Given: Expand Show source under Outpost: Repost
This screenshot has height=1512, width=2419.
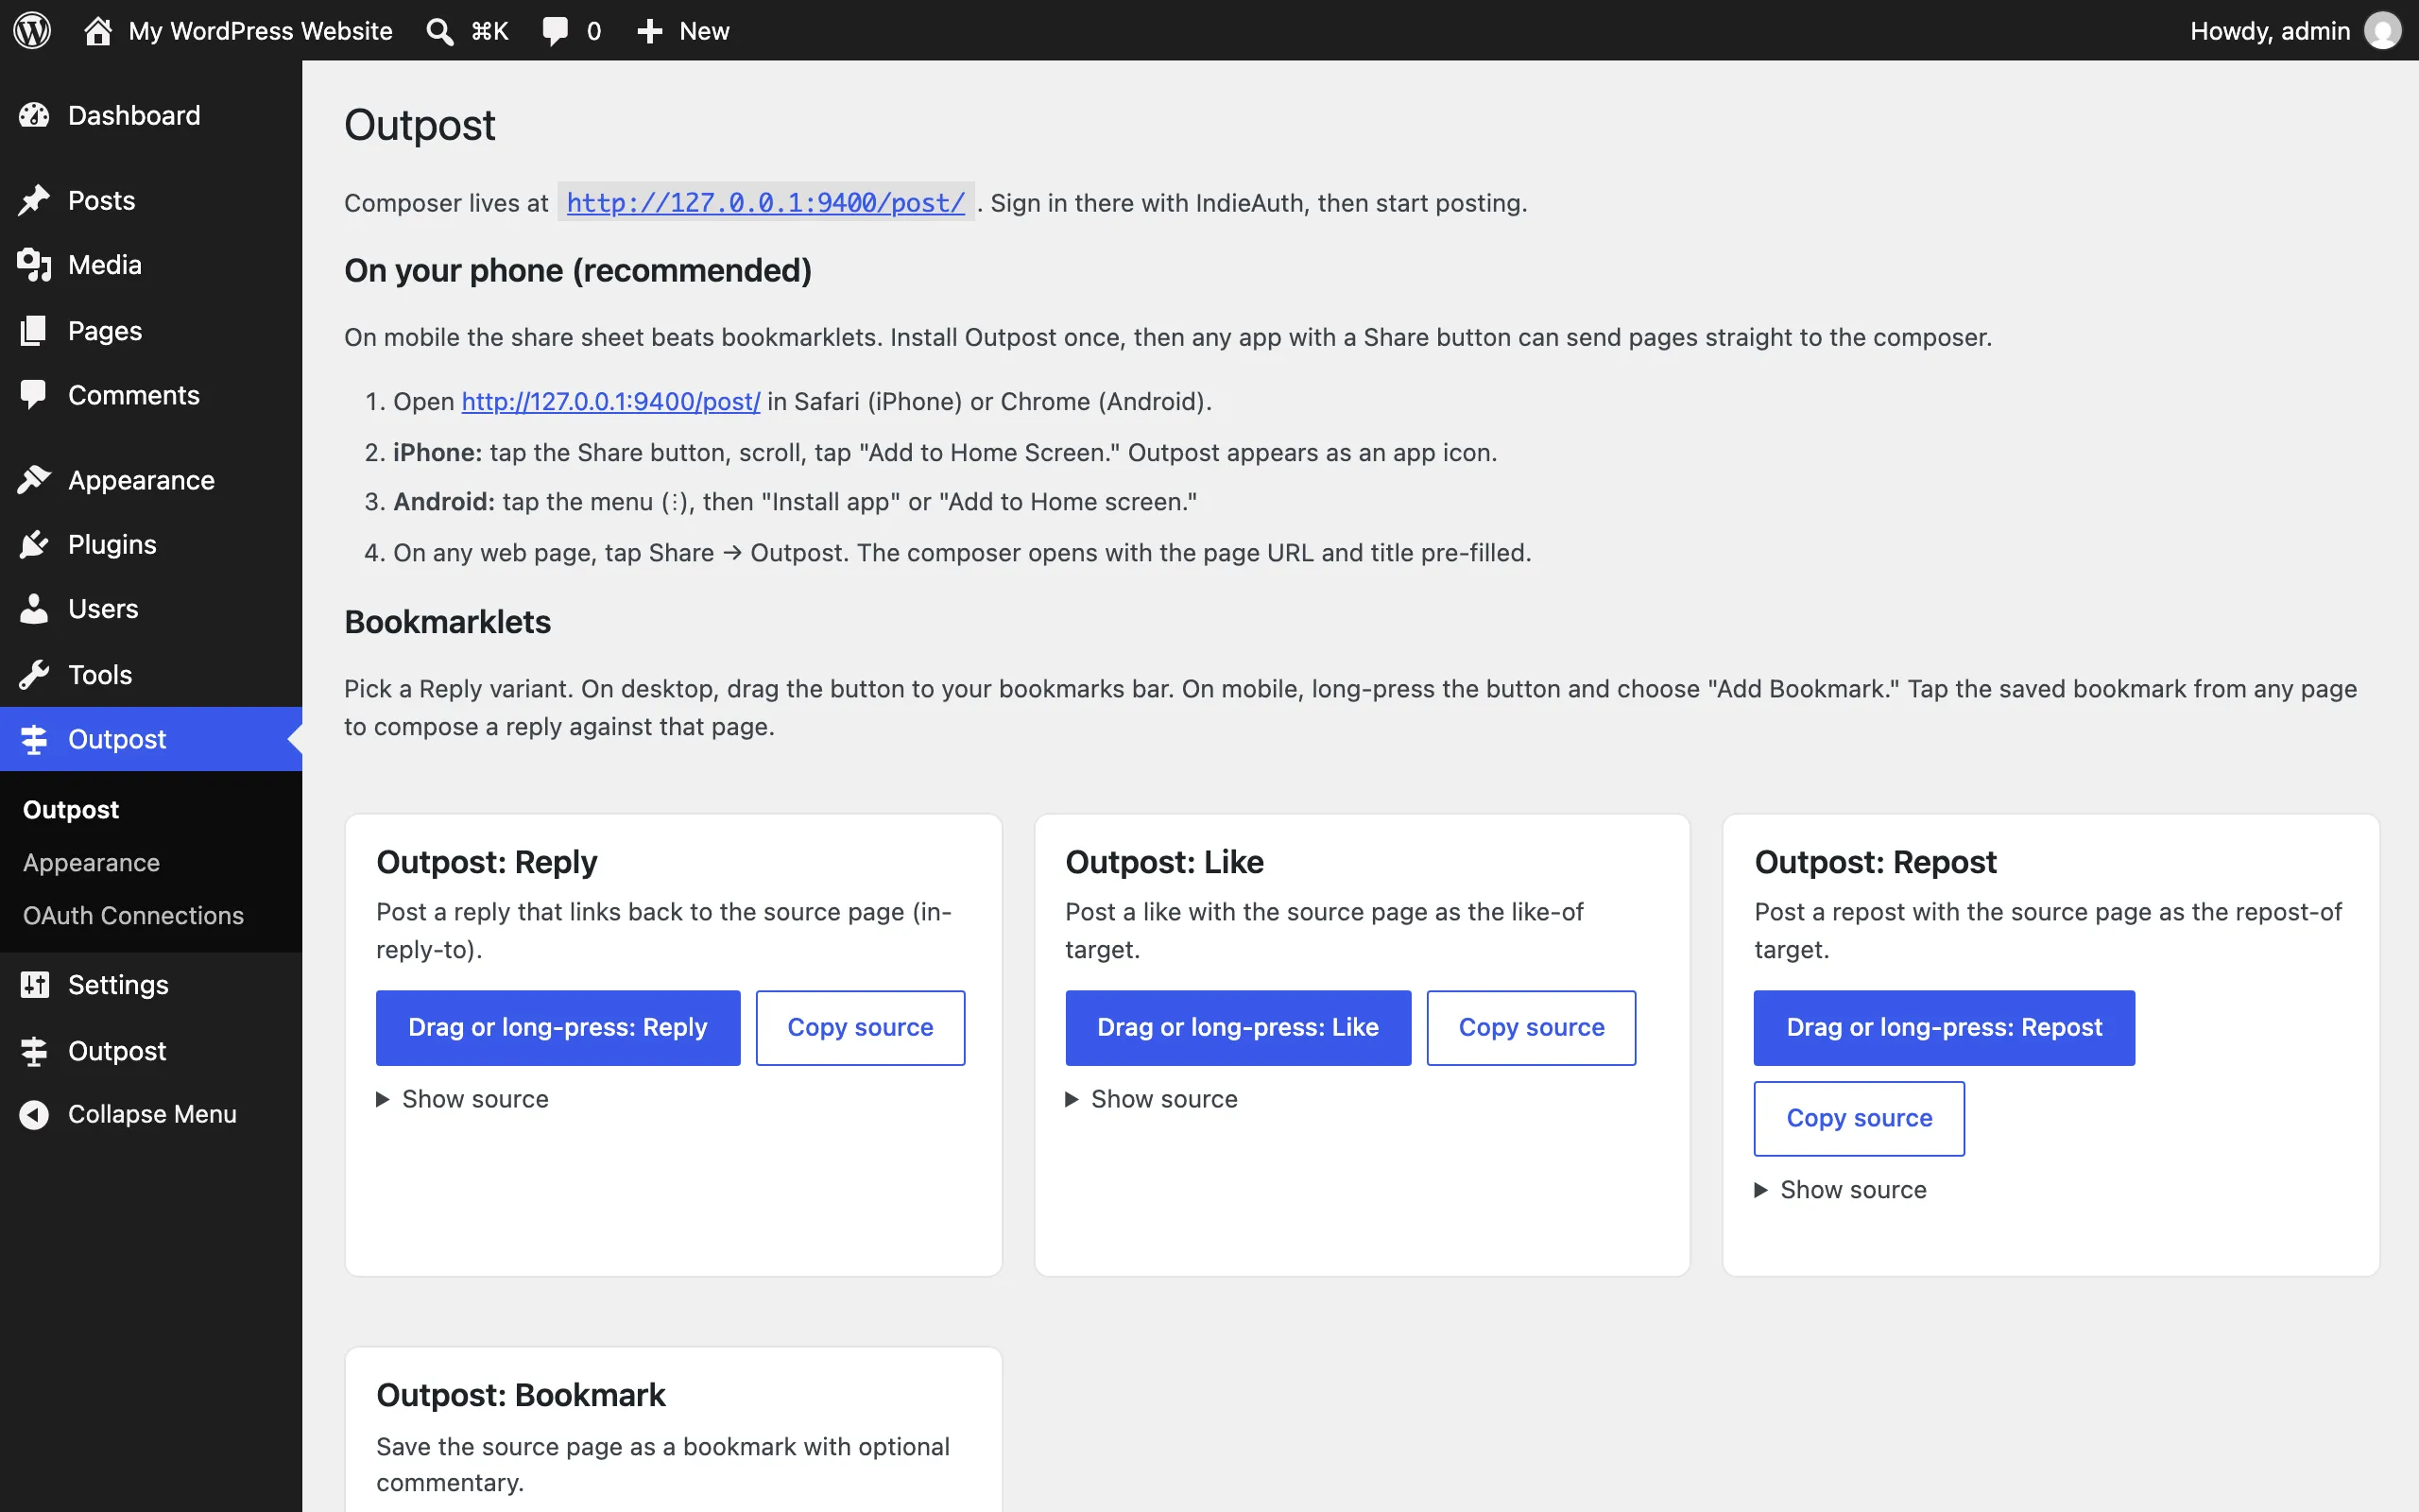Looking at the screenshot, I should 1841,1190.
